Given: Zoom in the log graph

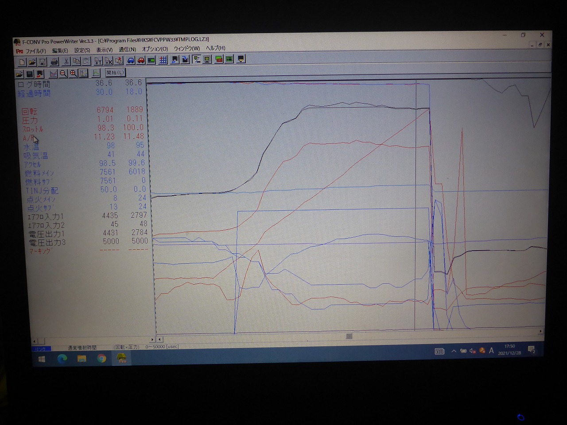Looking at the screenshot, I should click(74, 73).
